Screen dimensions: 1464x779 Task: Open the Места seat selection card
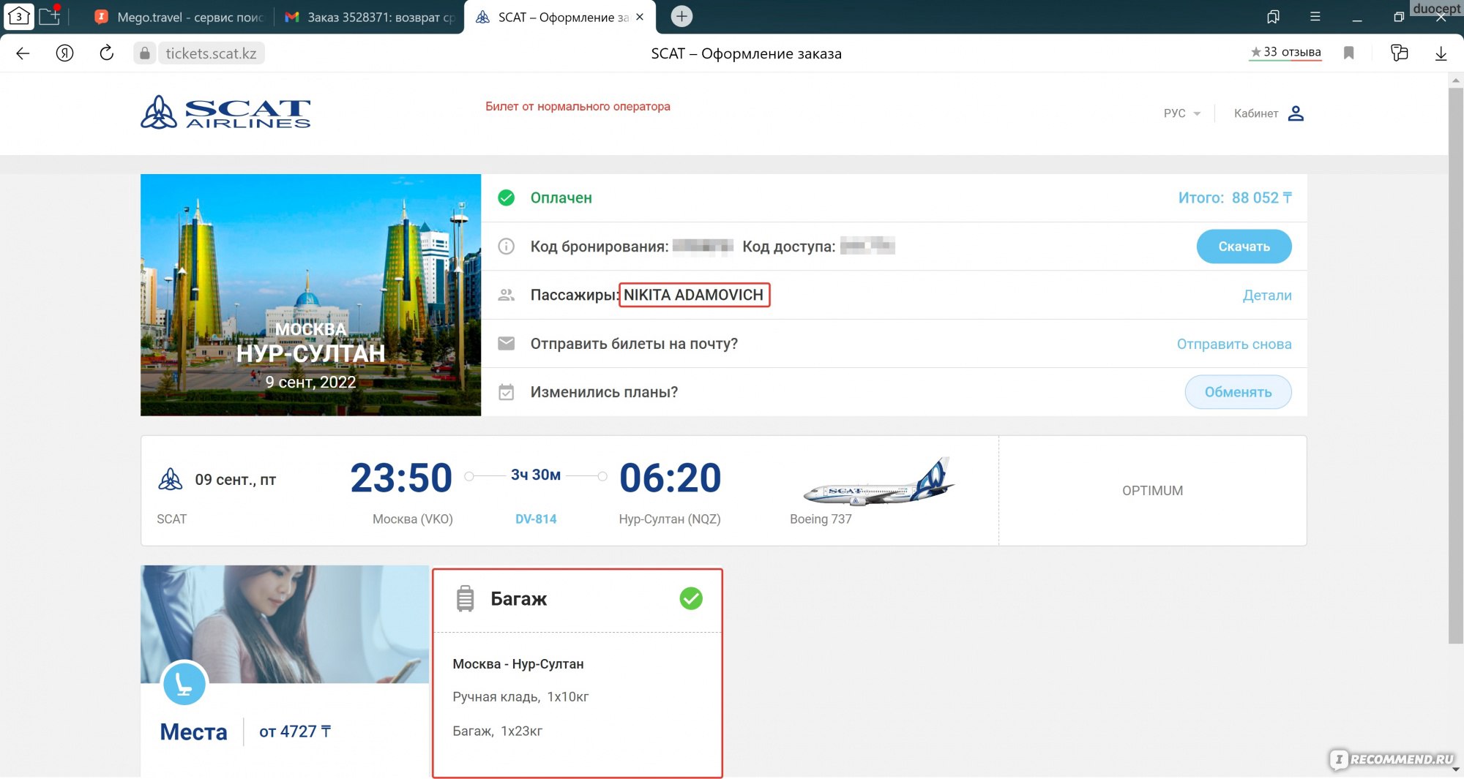(x=285, y=671)
